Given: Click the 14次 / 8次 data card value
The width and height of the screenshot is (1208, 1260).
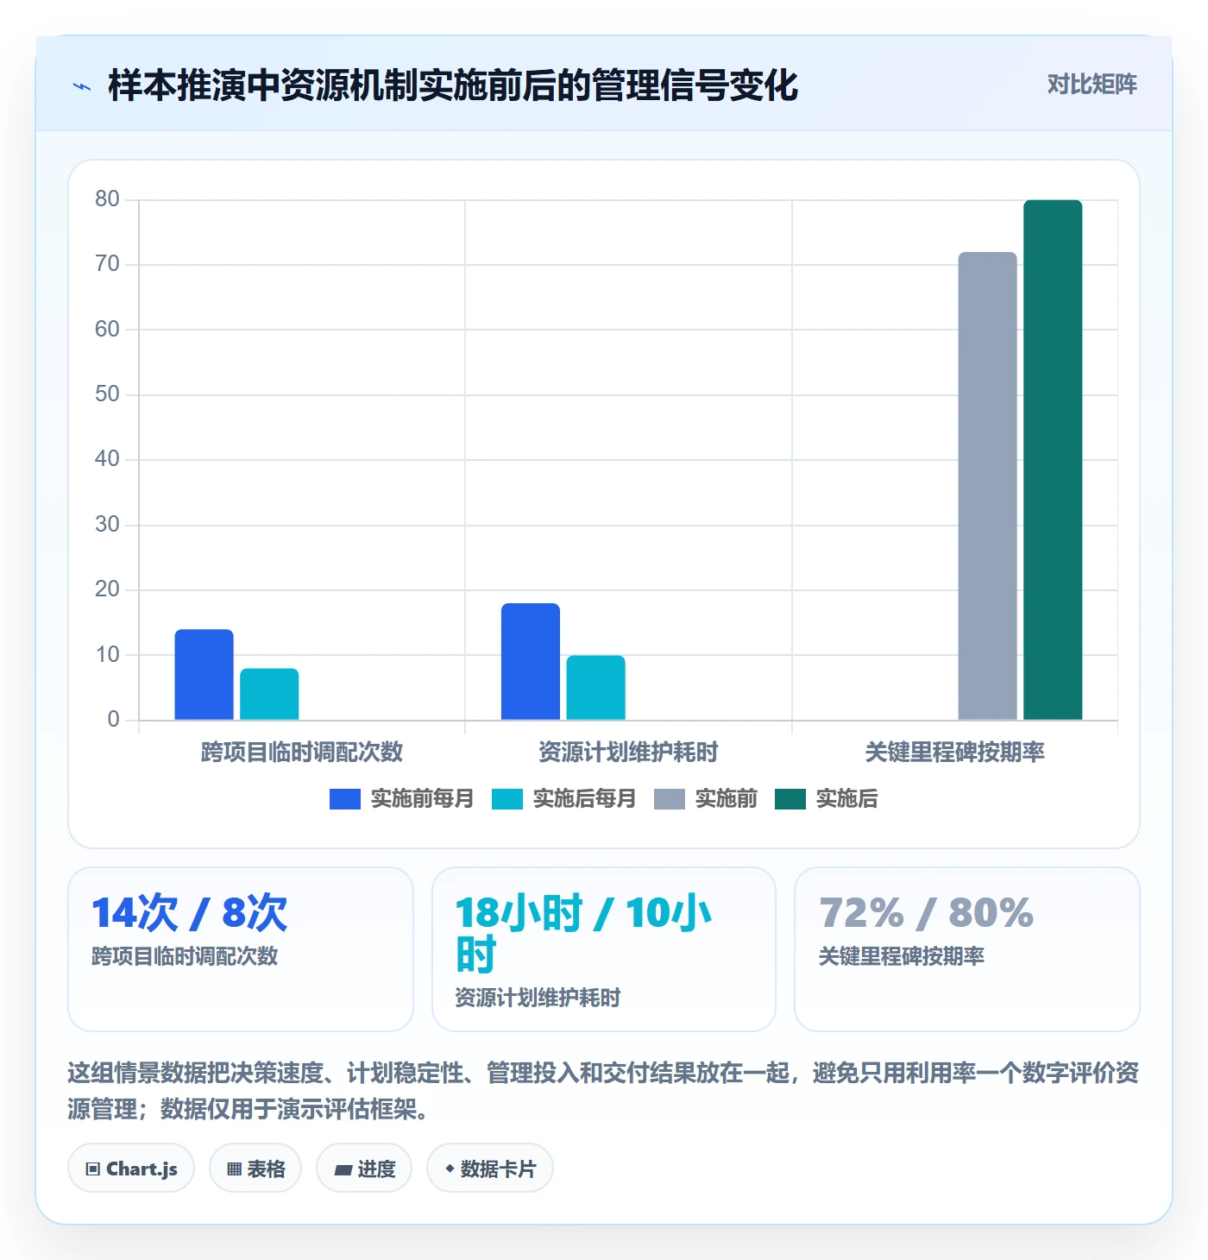Looking at the screenshot, I should point(190,913).
